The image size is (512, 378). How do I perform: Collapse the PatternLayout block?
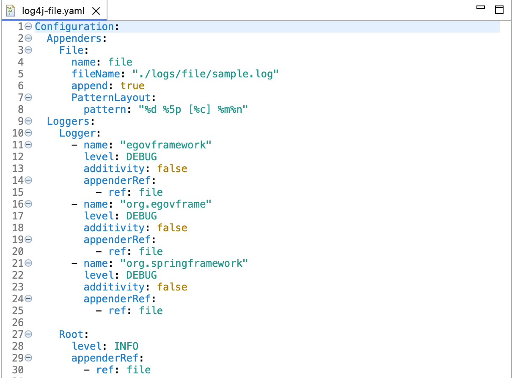tap(28, 97)
